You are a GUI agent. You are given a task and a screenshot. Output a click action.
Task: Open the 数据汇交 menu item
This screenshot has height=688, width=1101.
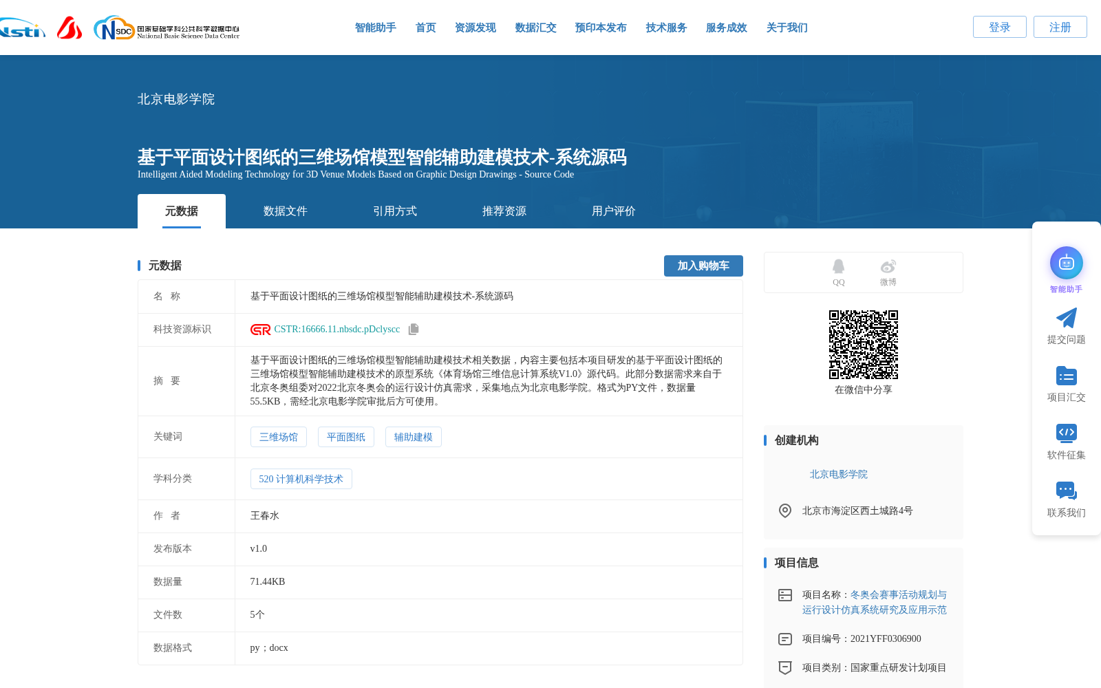click(536, 28)
